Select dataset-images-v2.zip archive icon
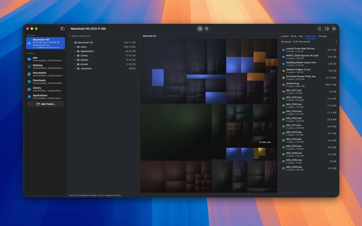Viewport: 362px width, 226px height. click(283, 71)
